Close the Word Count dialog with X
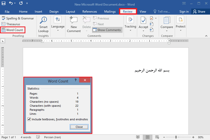The image size is (210, 140). (x=85, y=80)
